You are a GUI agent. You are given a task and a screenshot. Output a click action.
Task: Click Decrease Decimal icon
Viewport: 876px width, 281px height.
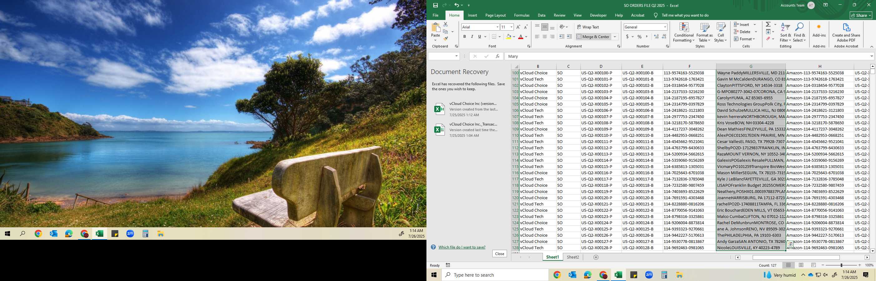pos(664,37)
